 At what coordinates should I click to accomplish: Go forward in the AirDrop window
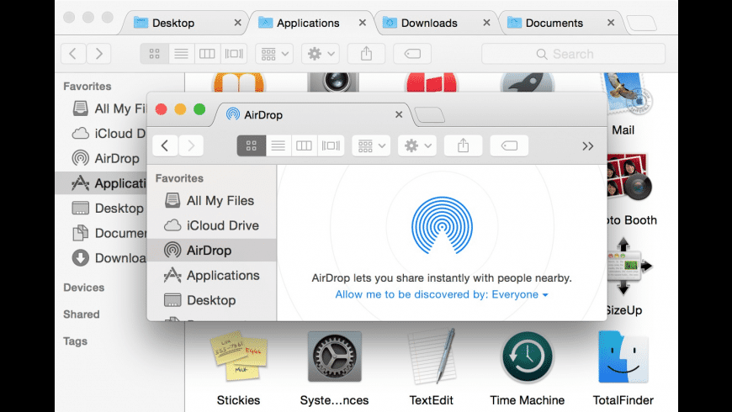(x=191, y=145)
